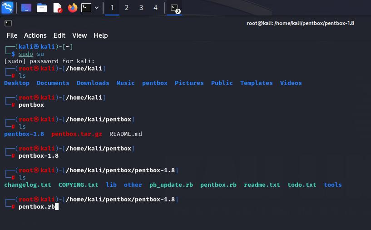Click the 'lib' directory name
Viewport: 371px width, 230px height.
[x=111, y=185]
